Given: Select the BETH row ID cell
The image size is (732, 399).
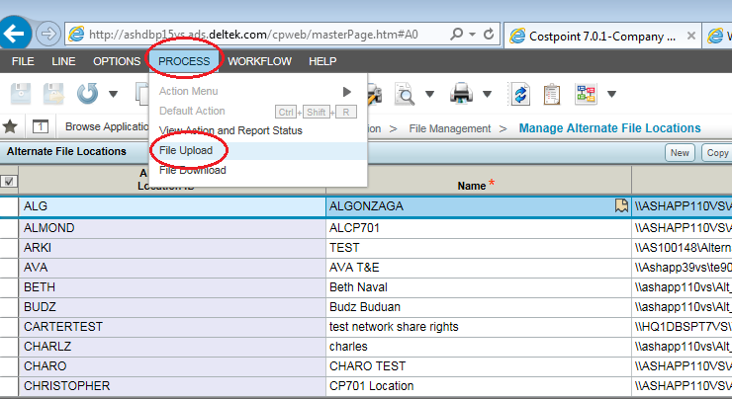Looking at the screenshot, I should click(172, 287).
